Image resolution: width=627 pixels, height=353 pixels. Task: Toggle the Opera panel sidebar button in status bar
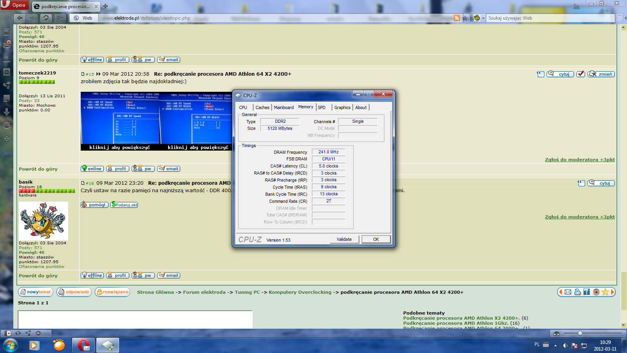(x=8, y=333)
